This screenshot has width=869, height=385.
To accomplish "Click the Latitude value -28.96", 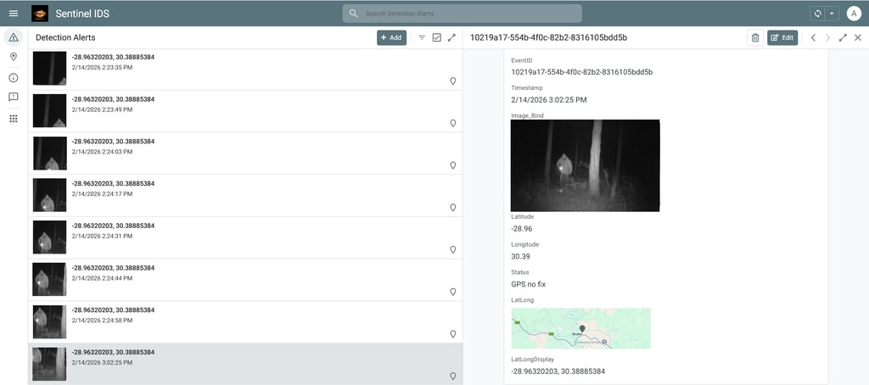I will point(522,228).
